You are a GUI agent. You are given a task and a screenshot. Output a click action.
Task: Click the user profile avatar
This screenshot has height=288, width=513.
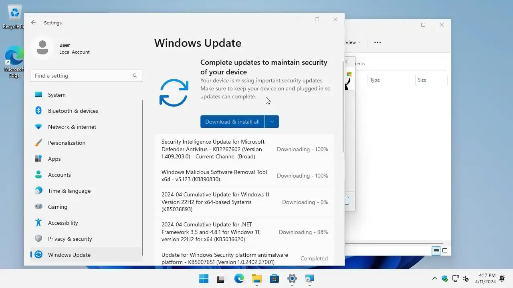click(42, 48)
